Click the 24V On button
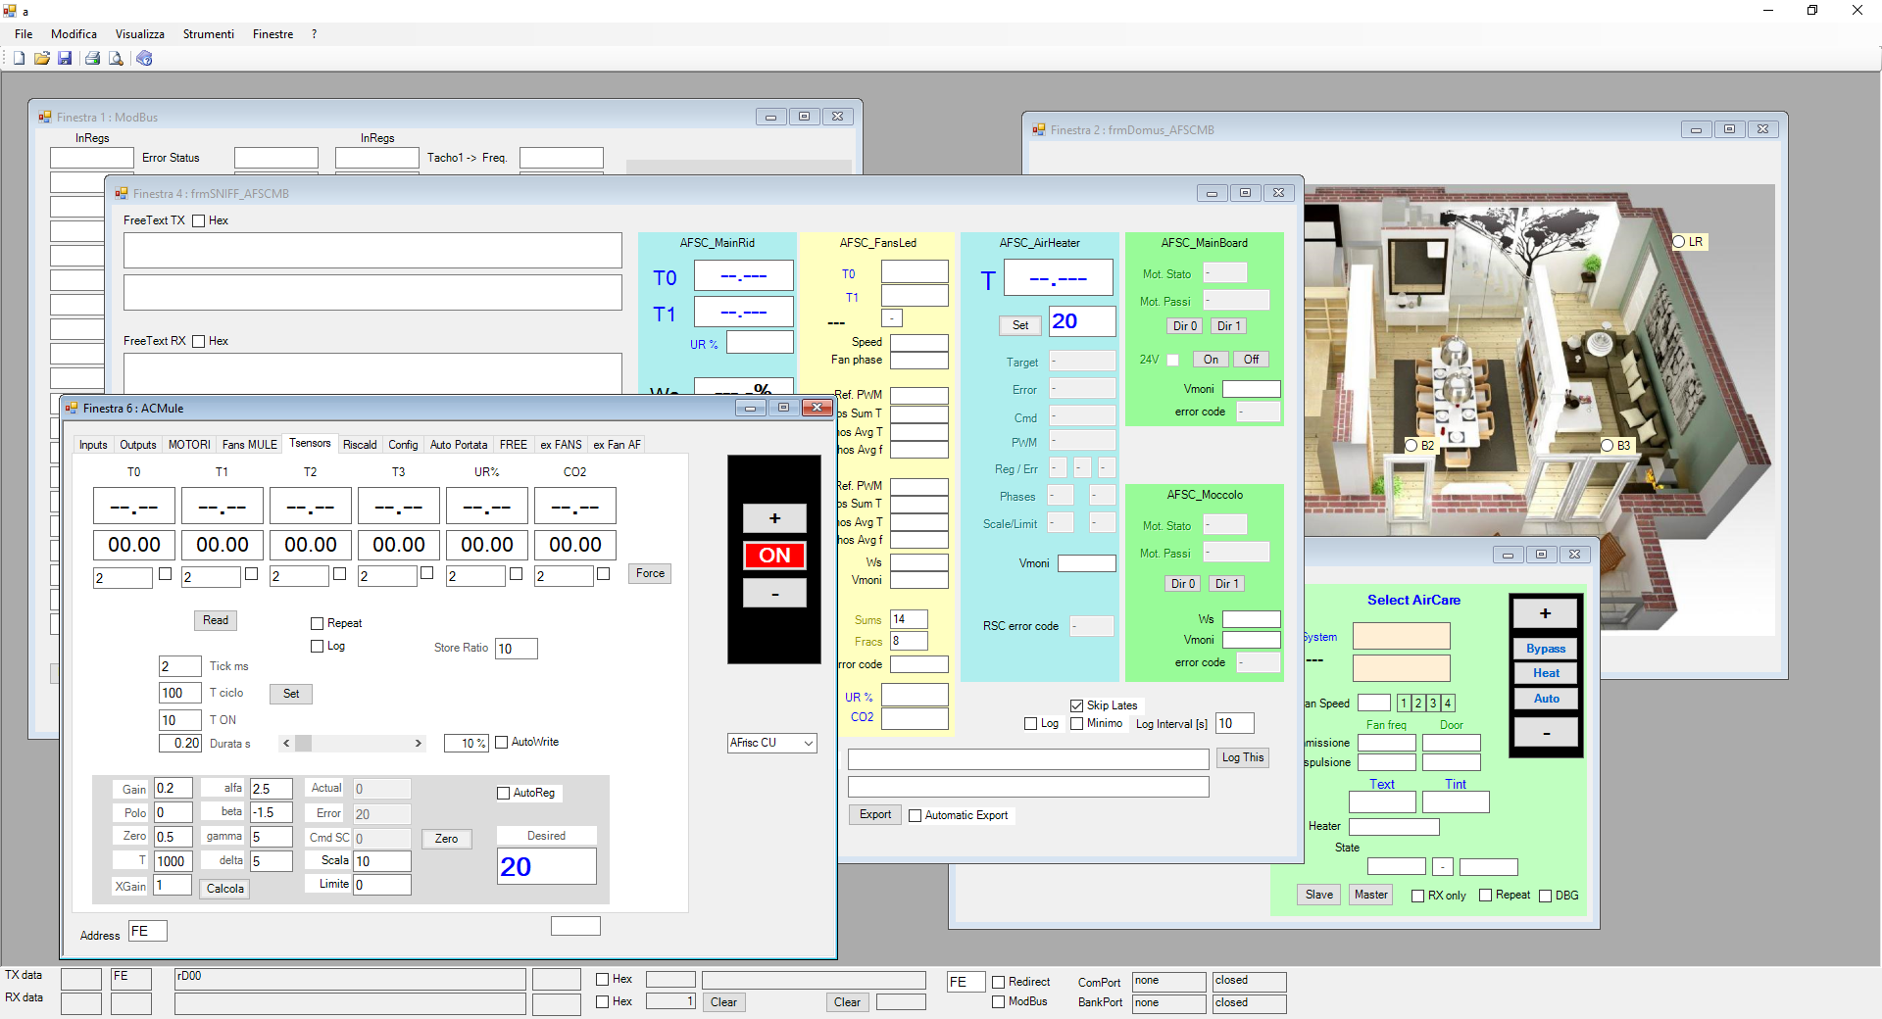This screenshot has height=1019, width=1882. coord(1212,361)
